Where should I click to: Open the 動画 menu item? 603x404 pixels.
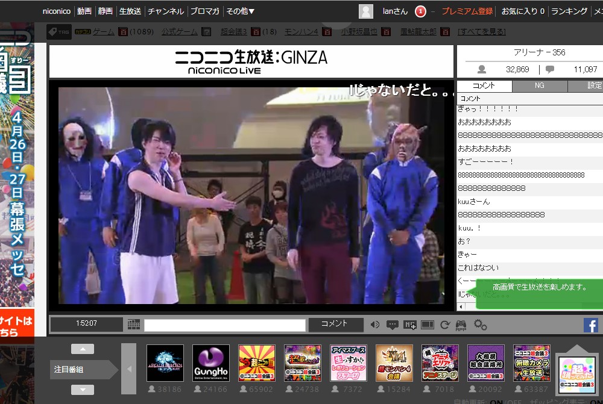[84, 11]
